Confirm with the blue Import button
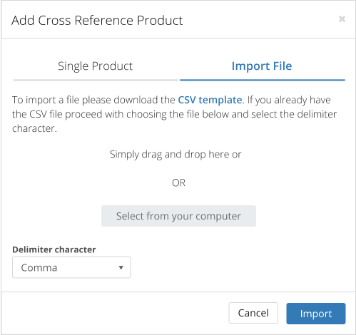This screenshot has width=356, height=335. [316, 314]
